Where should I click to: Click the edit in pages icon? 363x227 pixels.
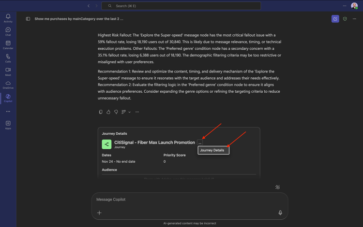click(123, 112)
